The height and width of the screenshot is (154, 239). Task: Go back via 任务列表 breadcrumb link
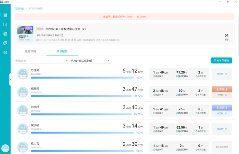coord(20,8)
